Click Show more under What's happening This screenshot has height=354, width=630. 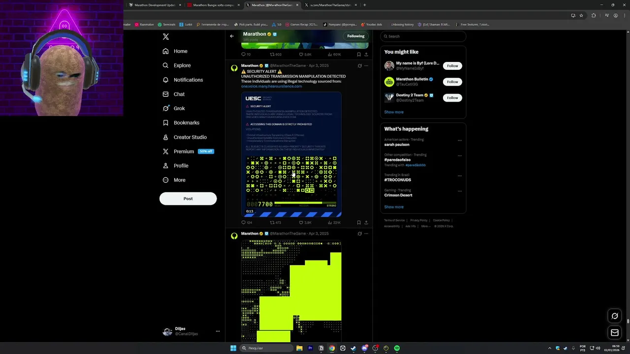(394, 207)
